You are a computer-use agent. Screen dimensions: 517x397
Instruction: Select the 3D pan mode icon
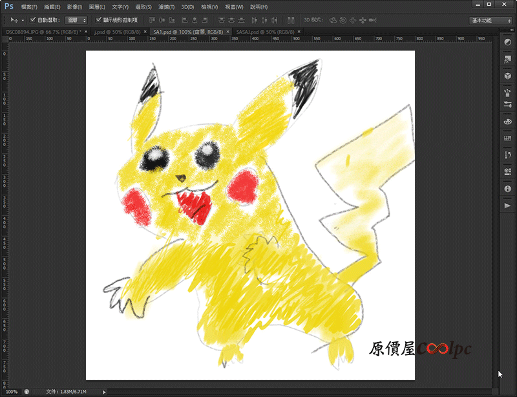353,20
